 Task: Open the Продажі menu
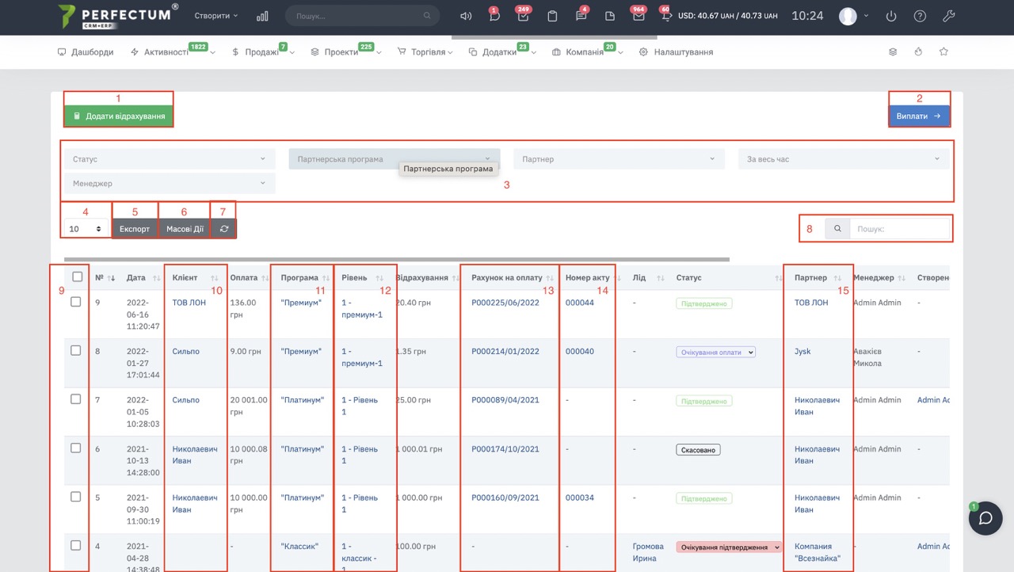(x=262, y=52)
